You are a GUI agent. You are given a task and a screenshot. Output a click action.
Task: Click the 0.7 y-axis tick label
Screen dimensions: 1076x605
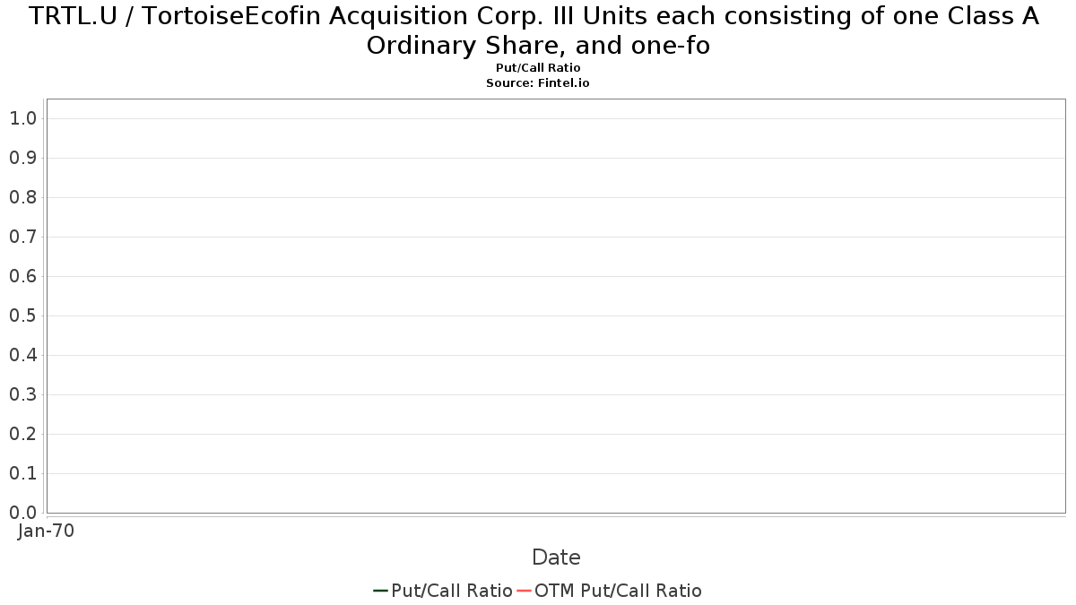(22, 237)
